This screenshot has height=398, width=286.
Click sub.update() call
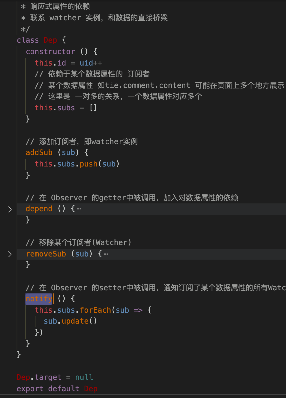70,321
